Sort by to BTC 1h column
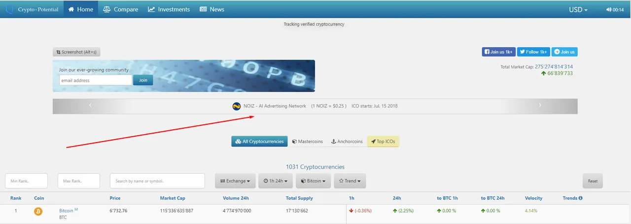 coord(447,198)
